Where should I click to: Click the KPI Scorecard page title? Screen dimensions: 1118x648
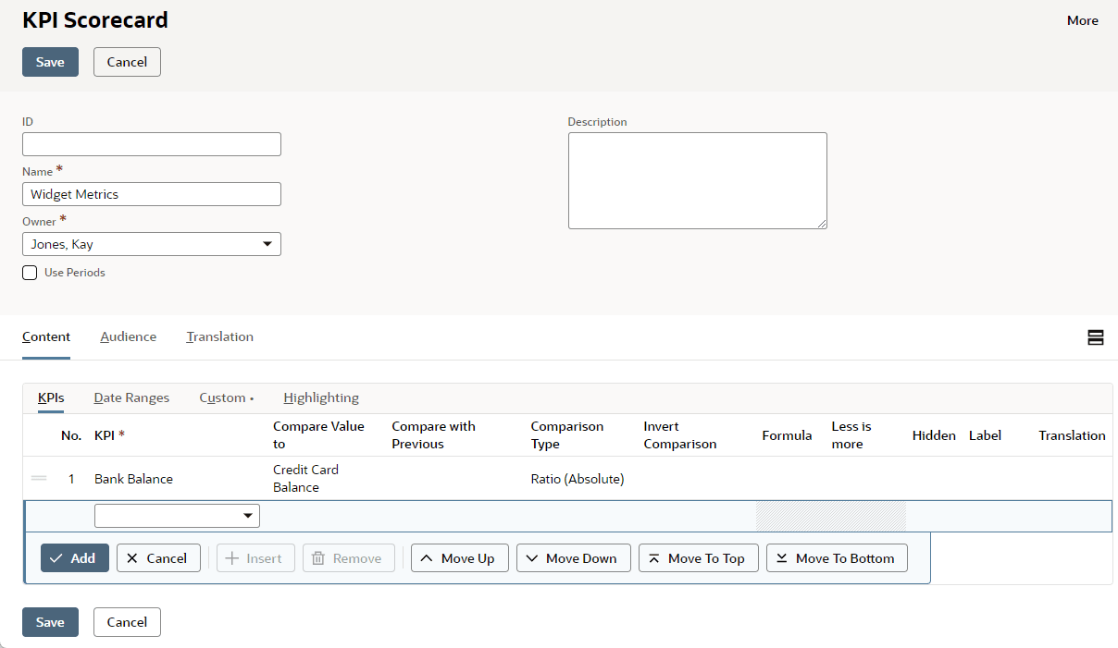[95, 19]
